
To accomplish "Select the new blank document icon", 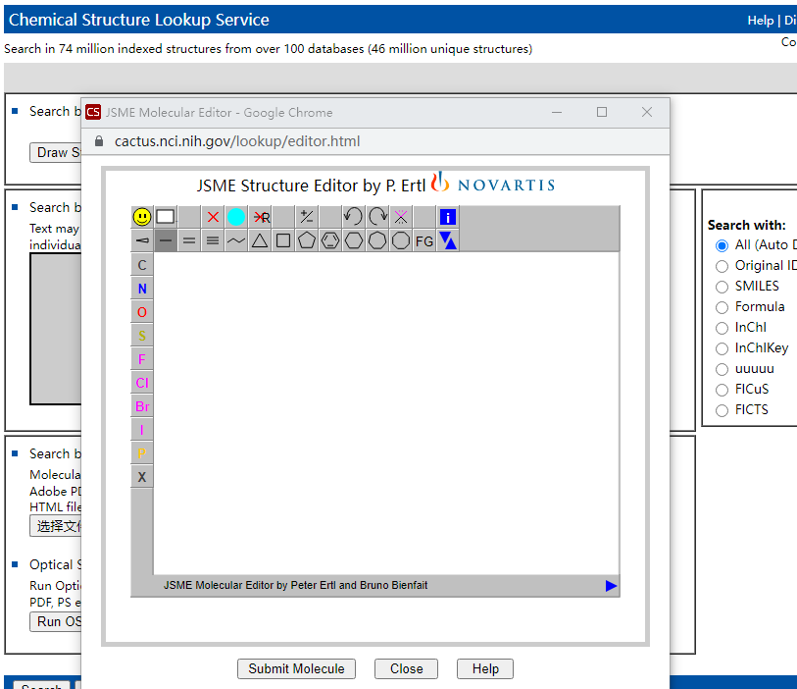I will point(166,217).
